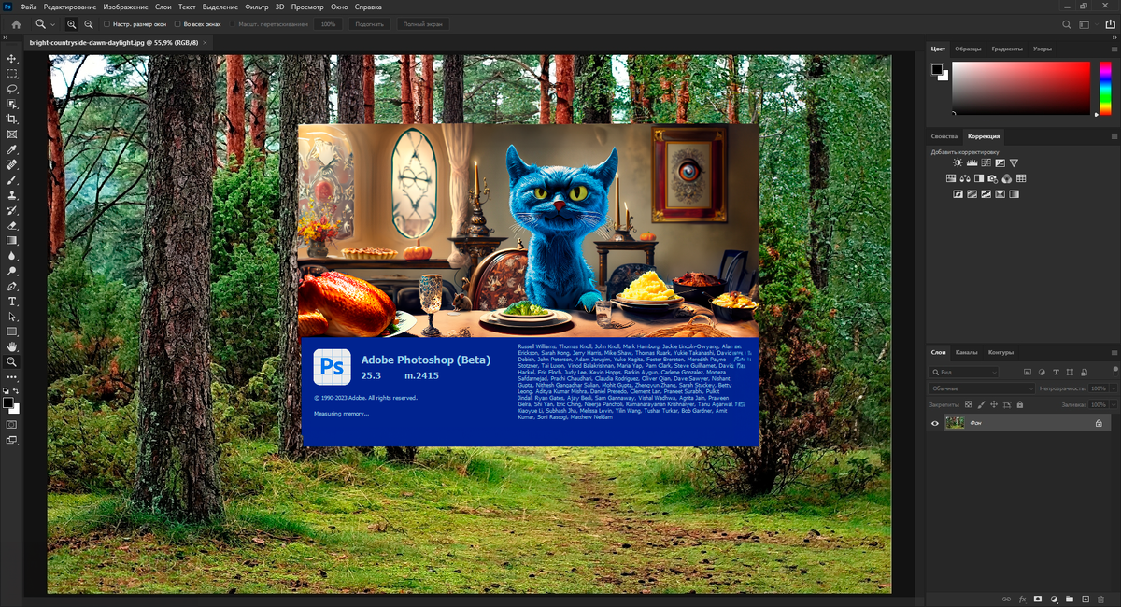
Task: Pick a color in the red color field
Action: pyautogui.click(x=1021, y=89)
